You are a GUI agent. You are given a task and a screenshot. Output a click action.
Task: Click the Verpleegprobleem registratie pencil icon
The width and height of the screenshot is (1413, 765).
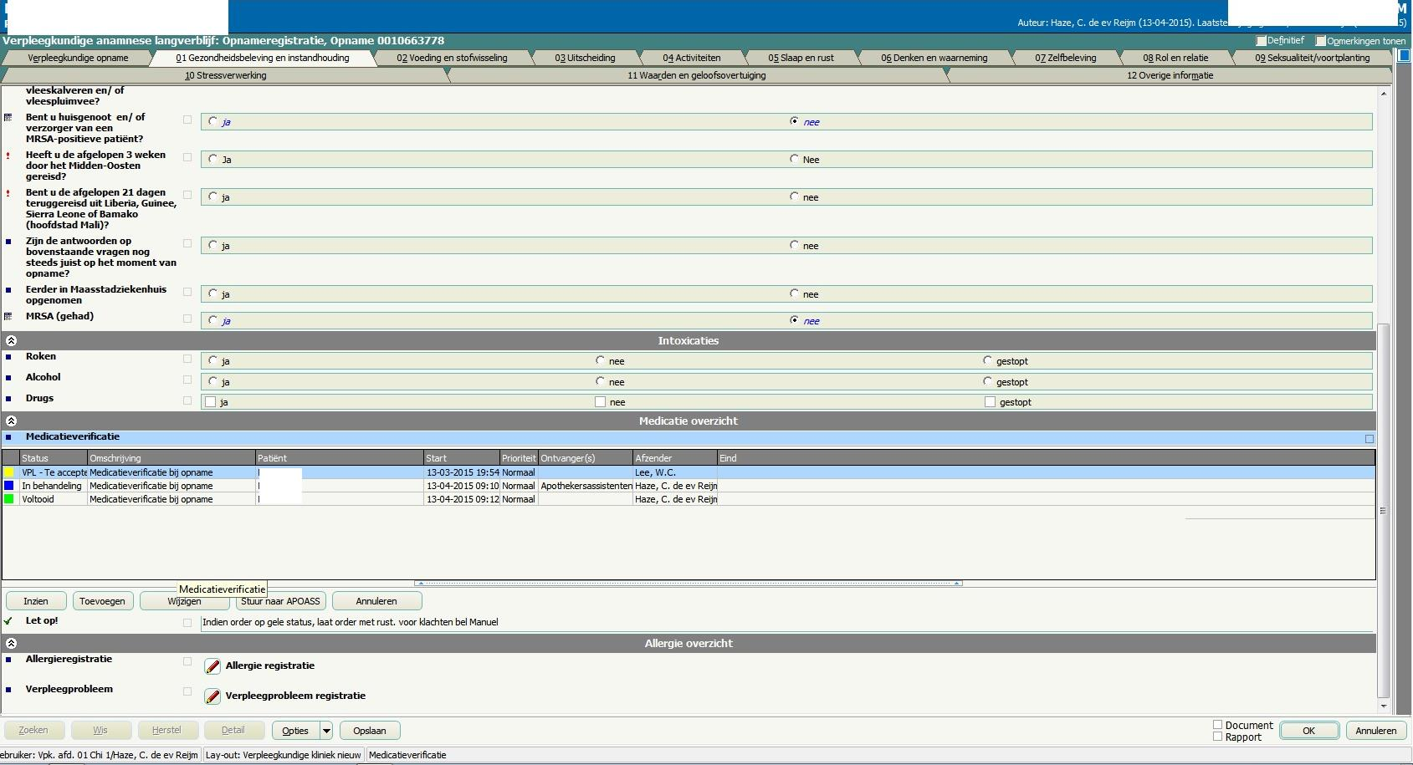212,696
